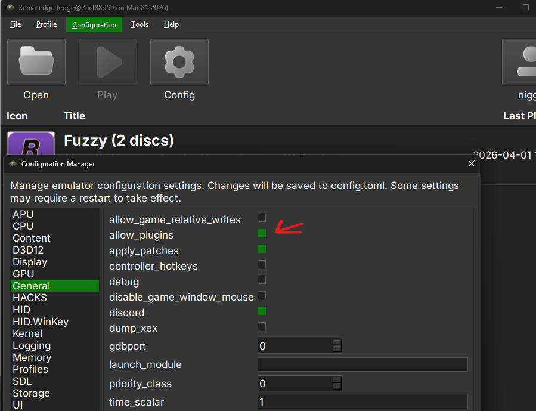Select the CPU settings category
The image size is (536, 411).
[x=55, y=226]
